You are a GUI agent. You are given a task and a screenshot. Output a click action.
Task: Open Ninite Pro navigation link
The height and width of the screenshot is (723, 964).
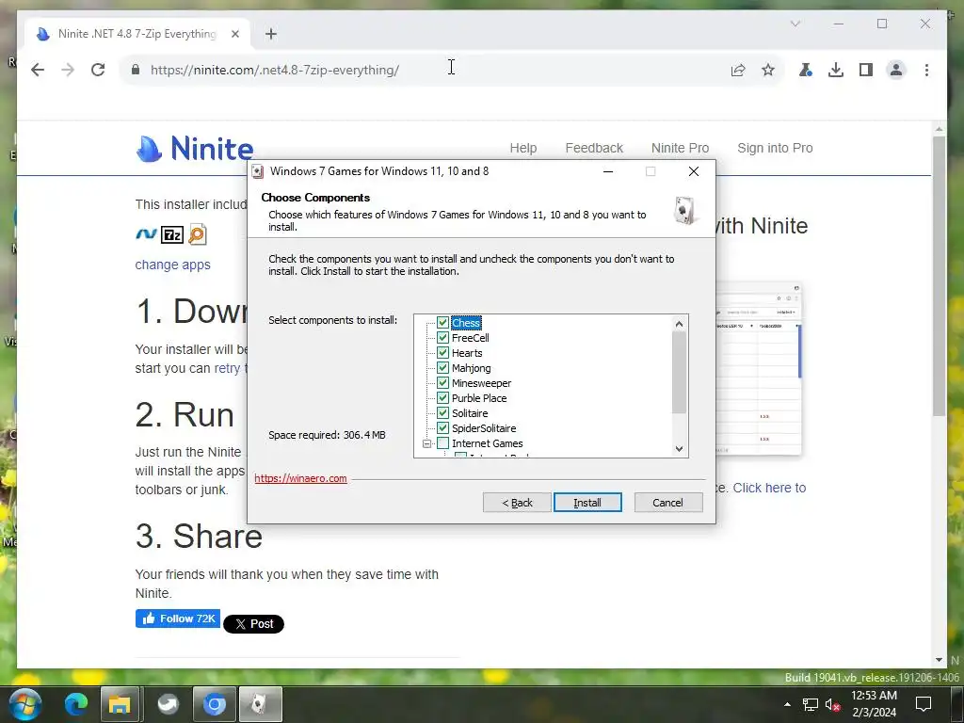(x=680, y=148)
